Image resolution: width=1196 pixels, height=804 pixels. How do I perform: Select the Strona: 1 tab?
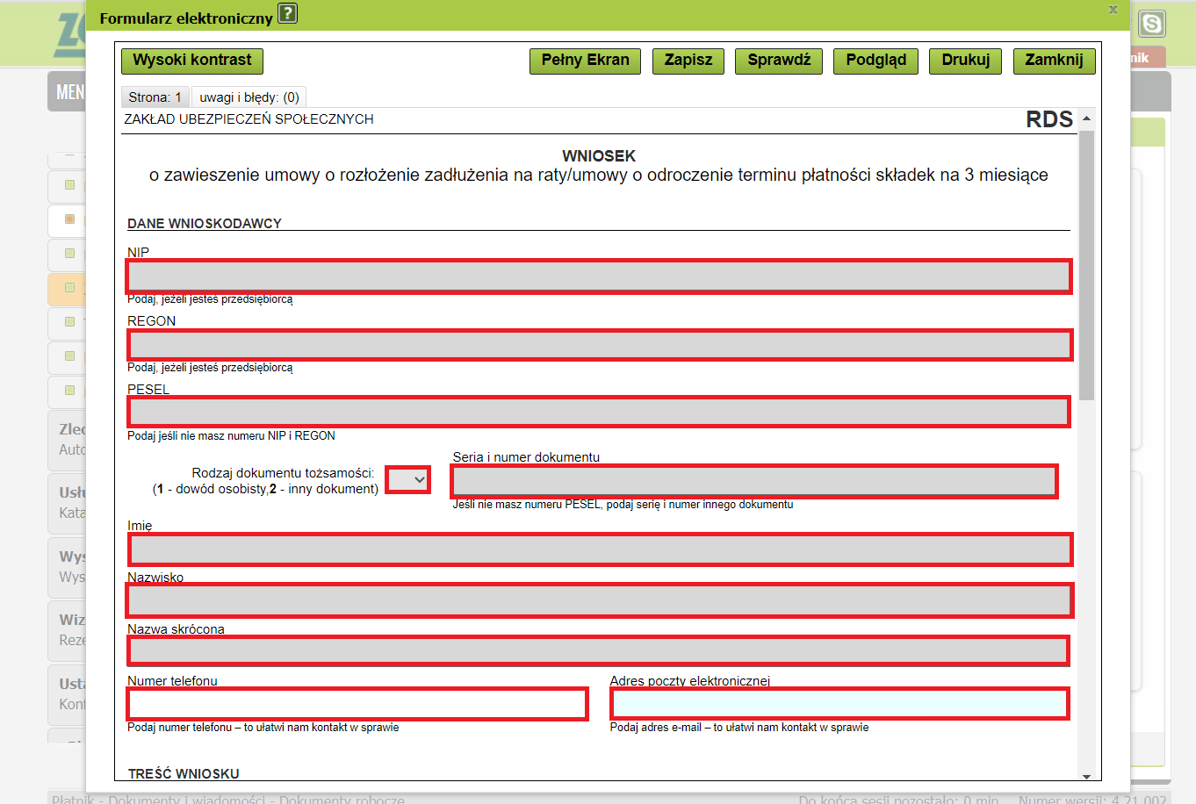[155, 97]
